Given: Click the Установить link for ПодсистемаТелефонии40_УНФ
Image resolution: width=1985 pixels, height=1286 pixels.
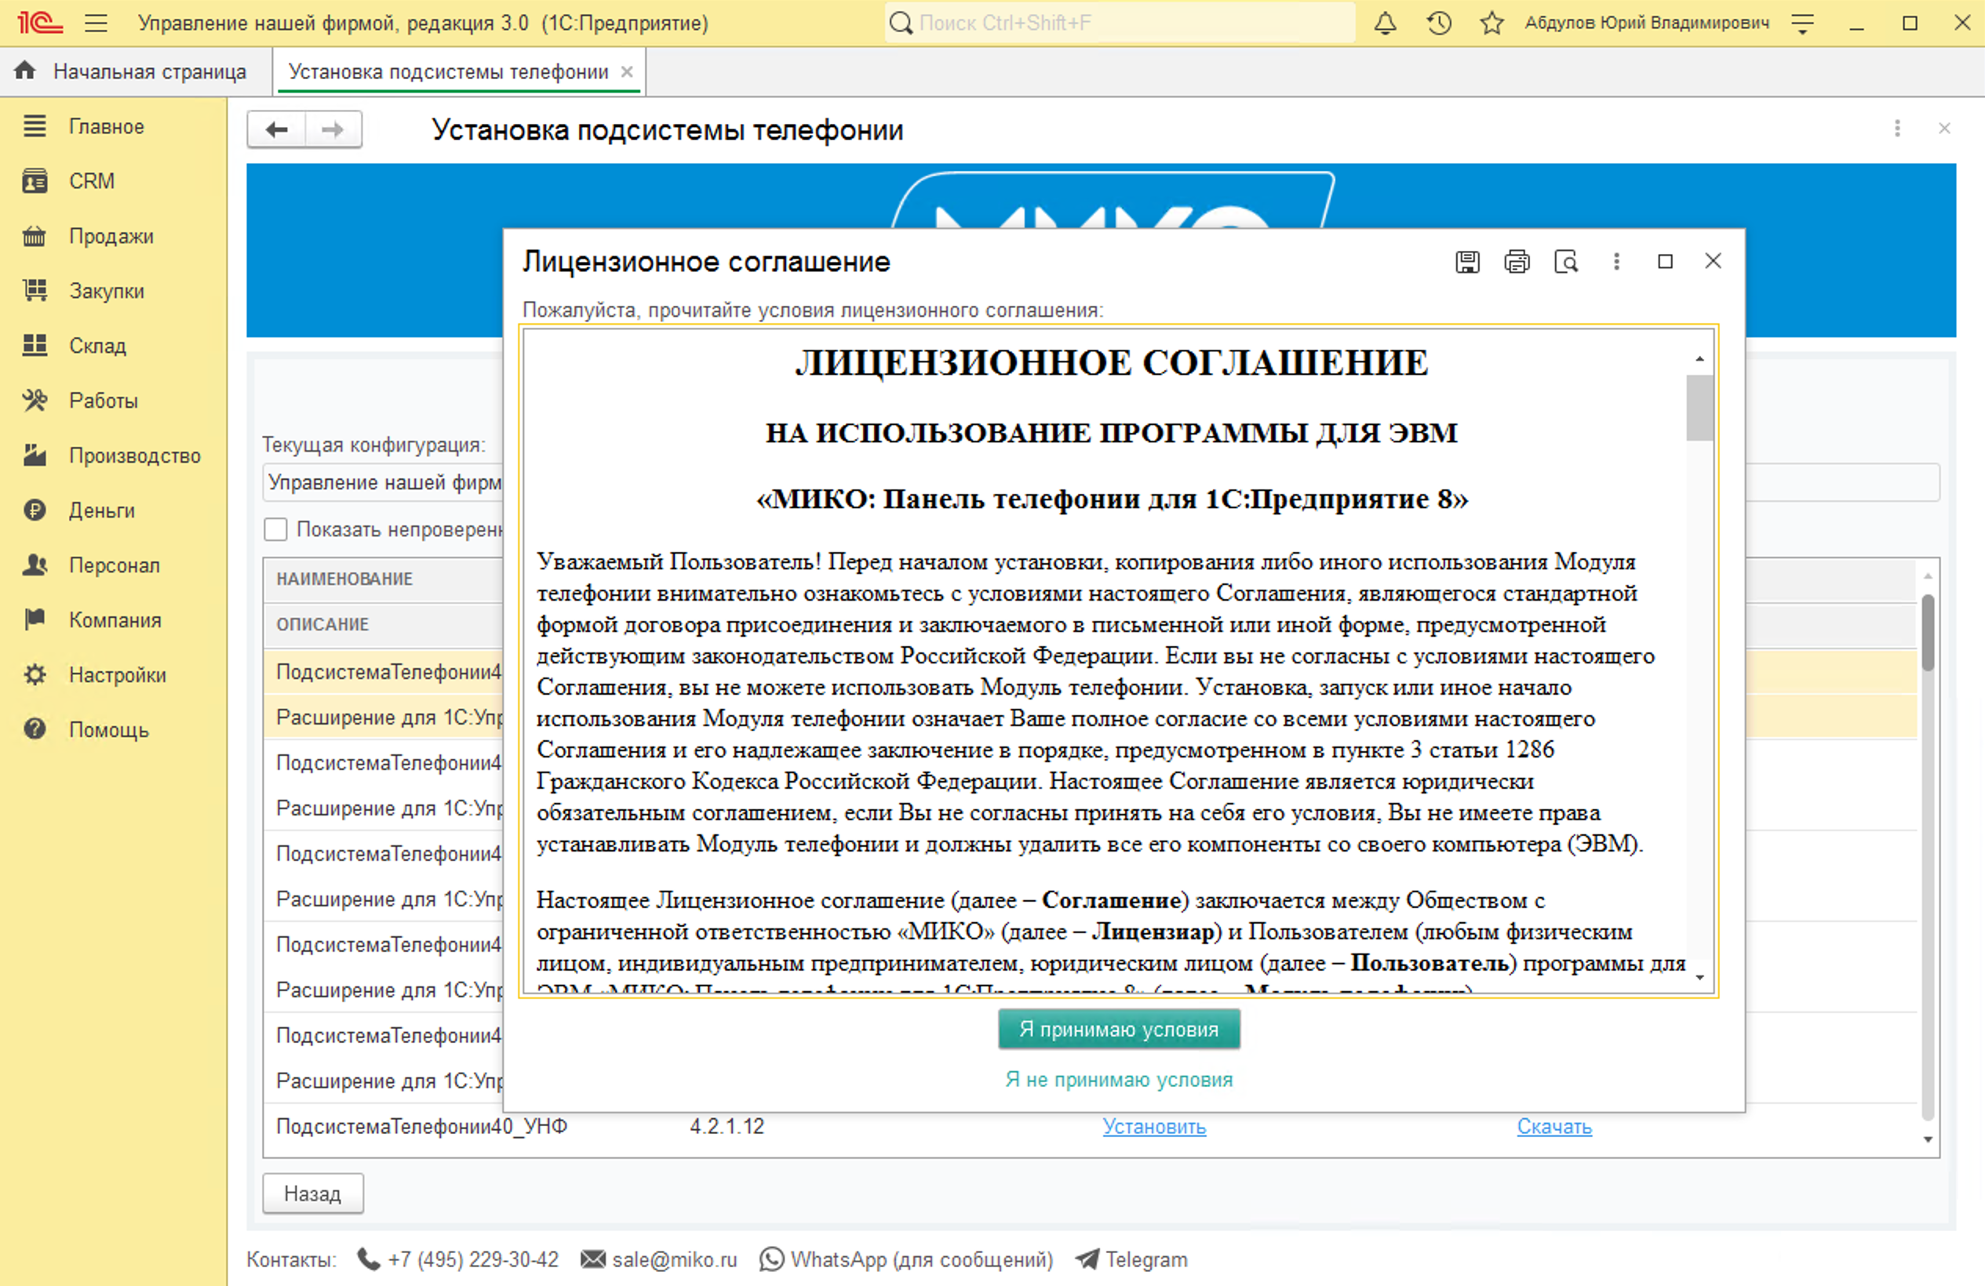Looking at the screenshot, I should (x=1154, y=1127).
